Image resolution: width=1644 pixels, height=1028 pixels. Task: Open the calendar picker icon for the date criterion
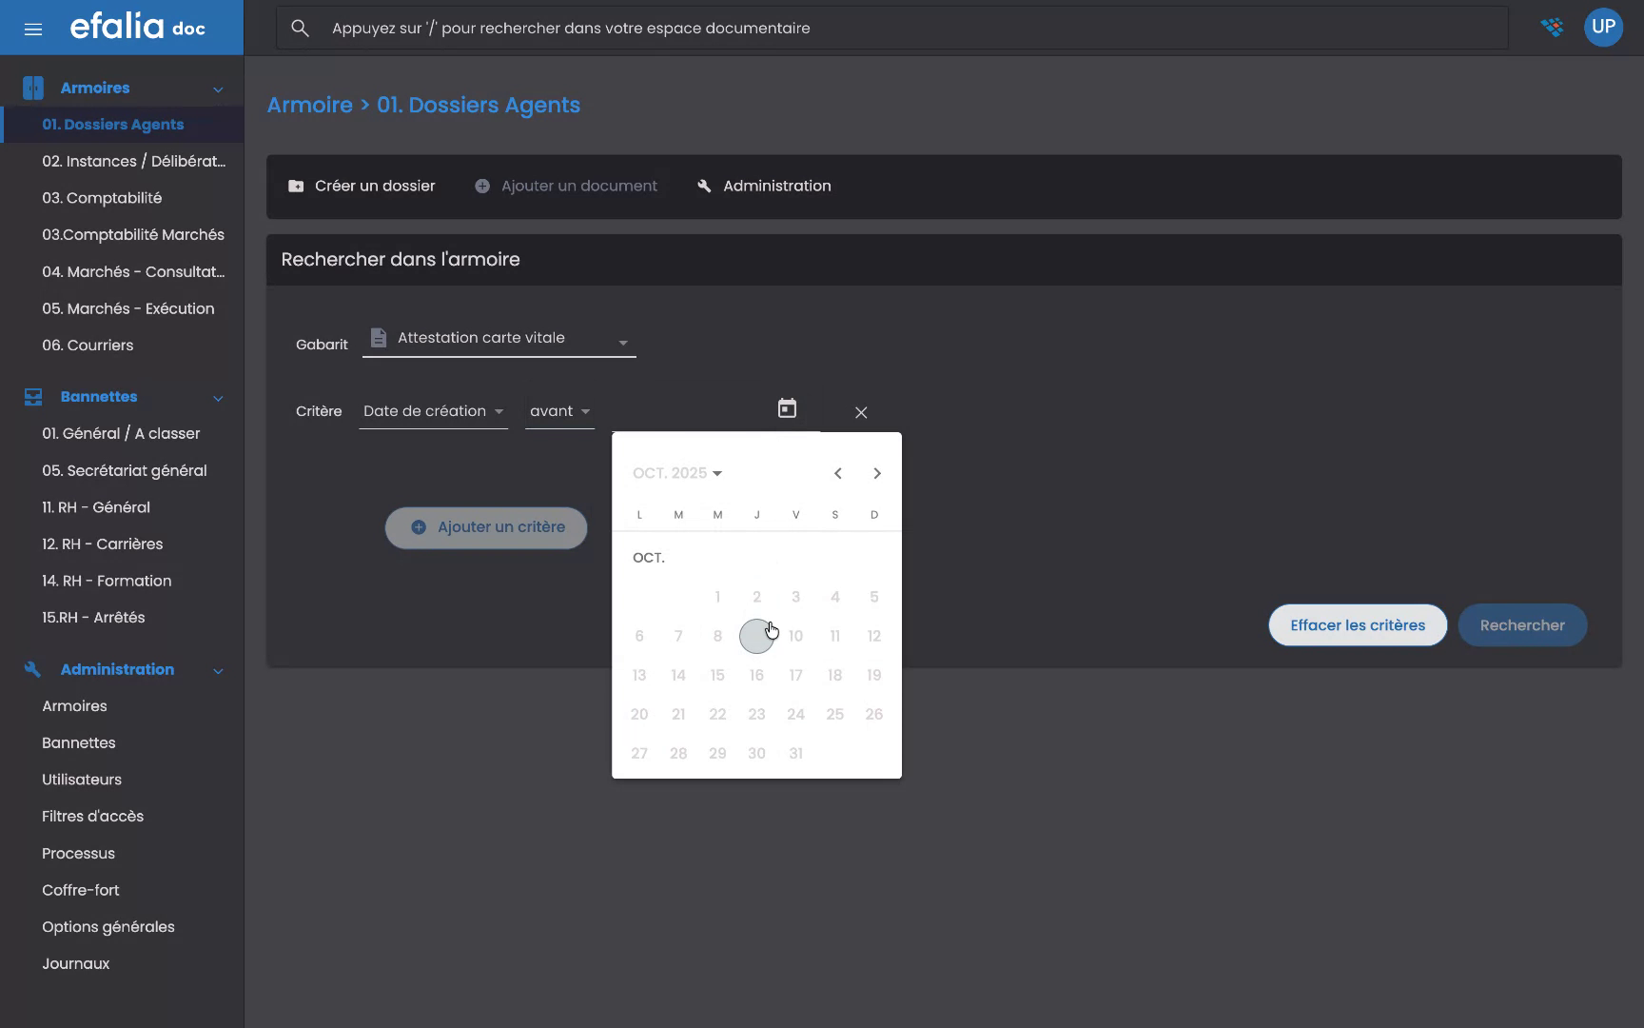pyautogui.click(x=786, y=407)
